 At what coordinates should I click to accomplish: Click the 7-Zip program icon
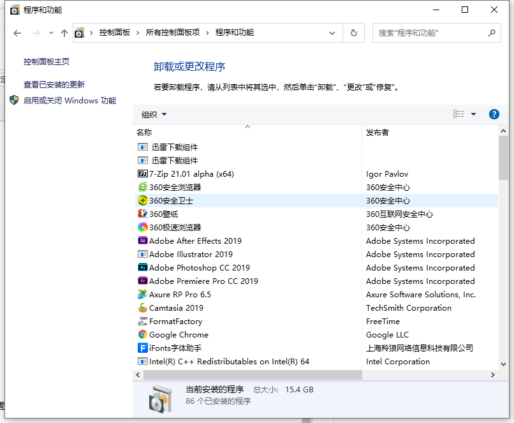point(143,174)
